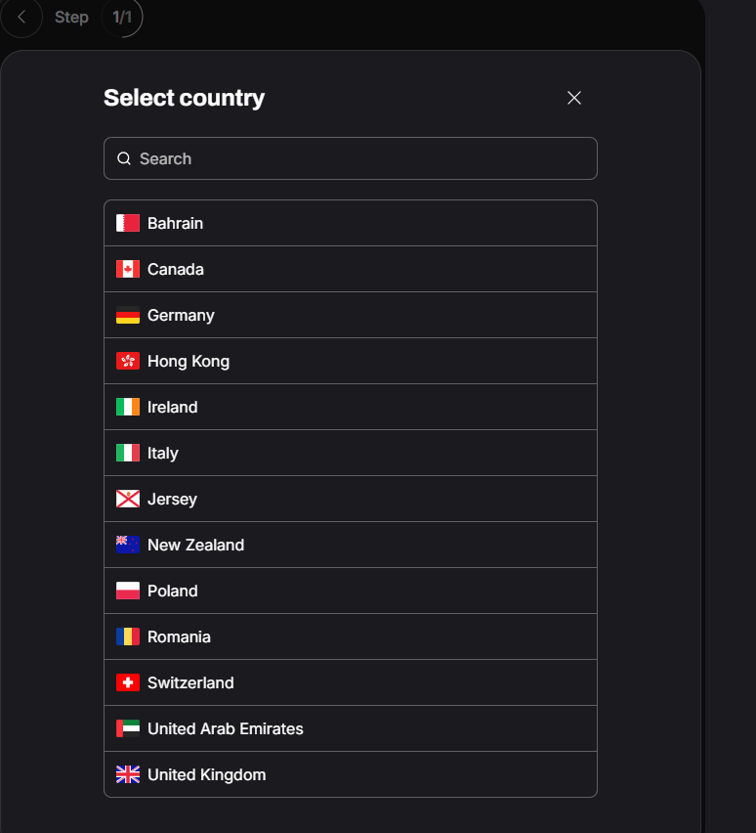Select Germany from the list

coord(182,315)
